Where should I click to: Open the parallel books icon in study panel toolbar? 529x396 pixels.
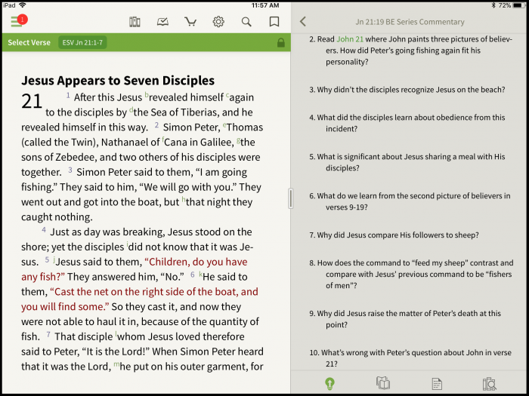point(383,383)
